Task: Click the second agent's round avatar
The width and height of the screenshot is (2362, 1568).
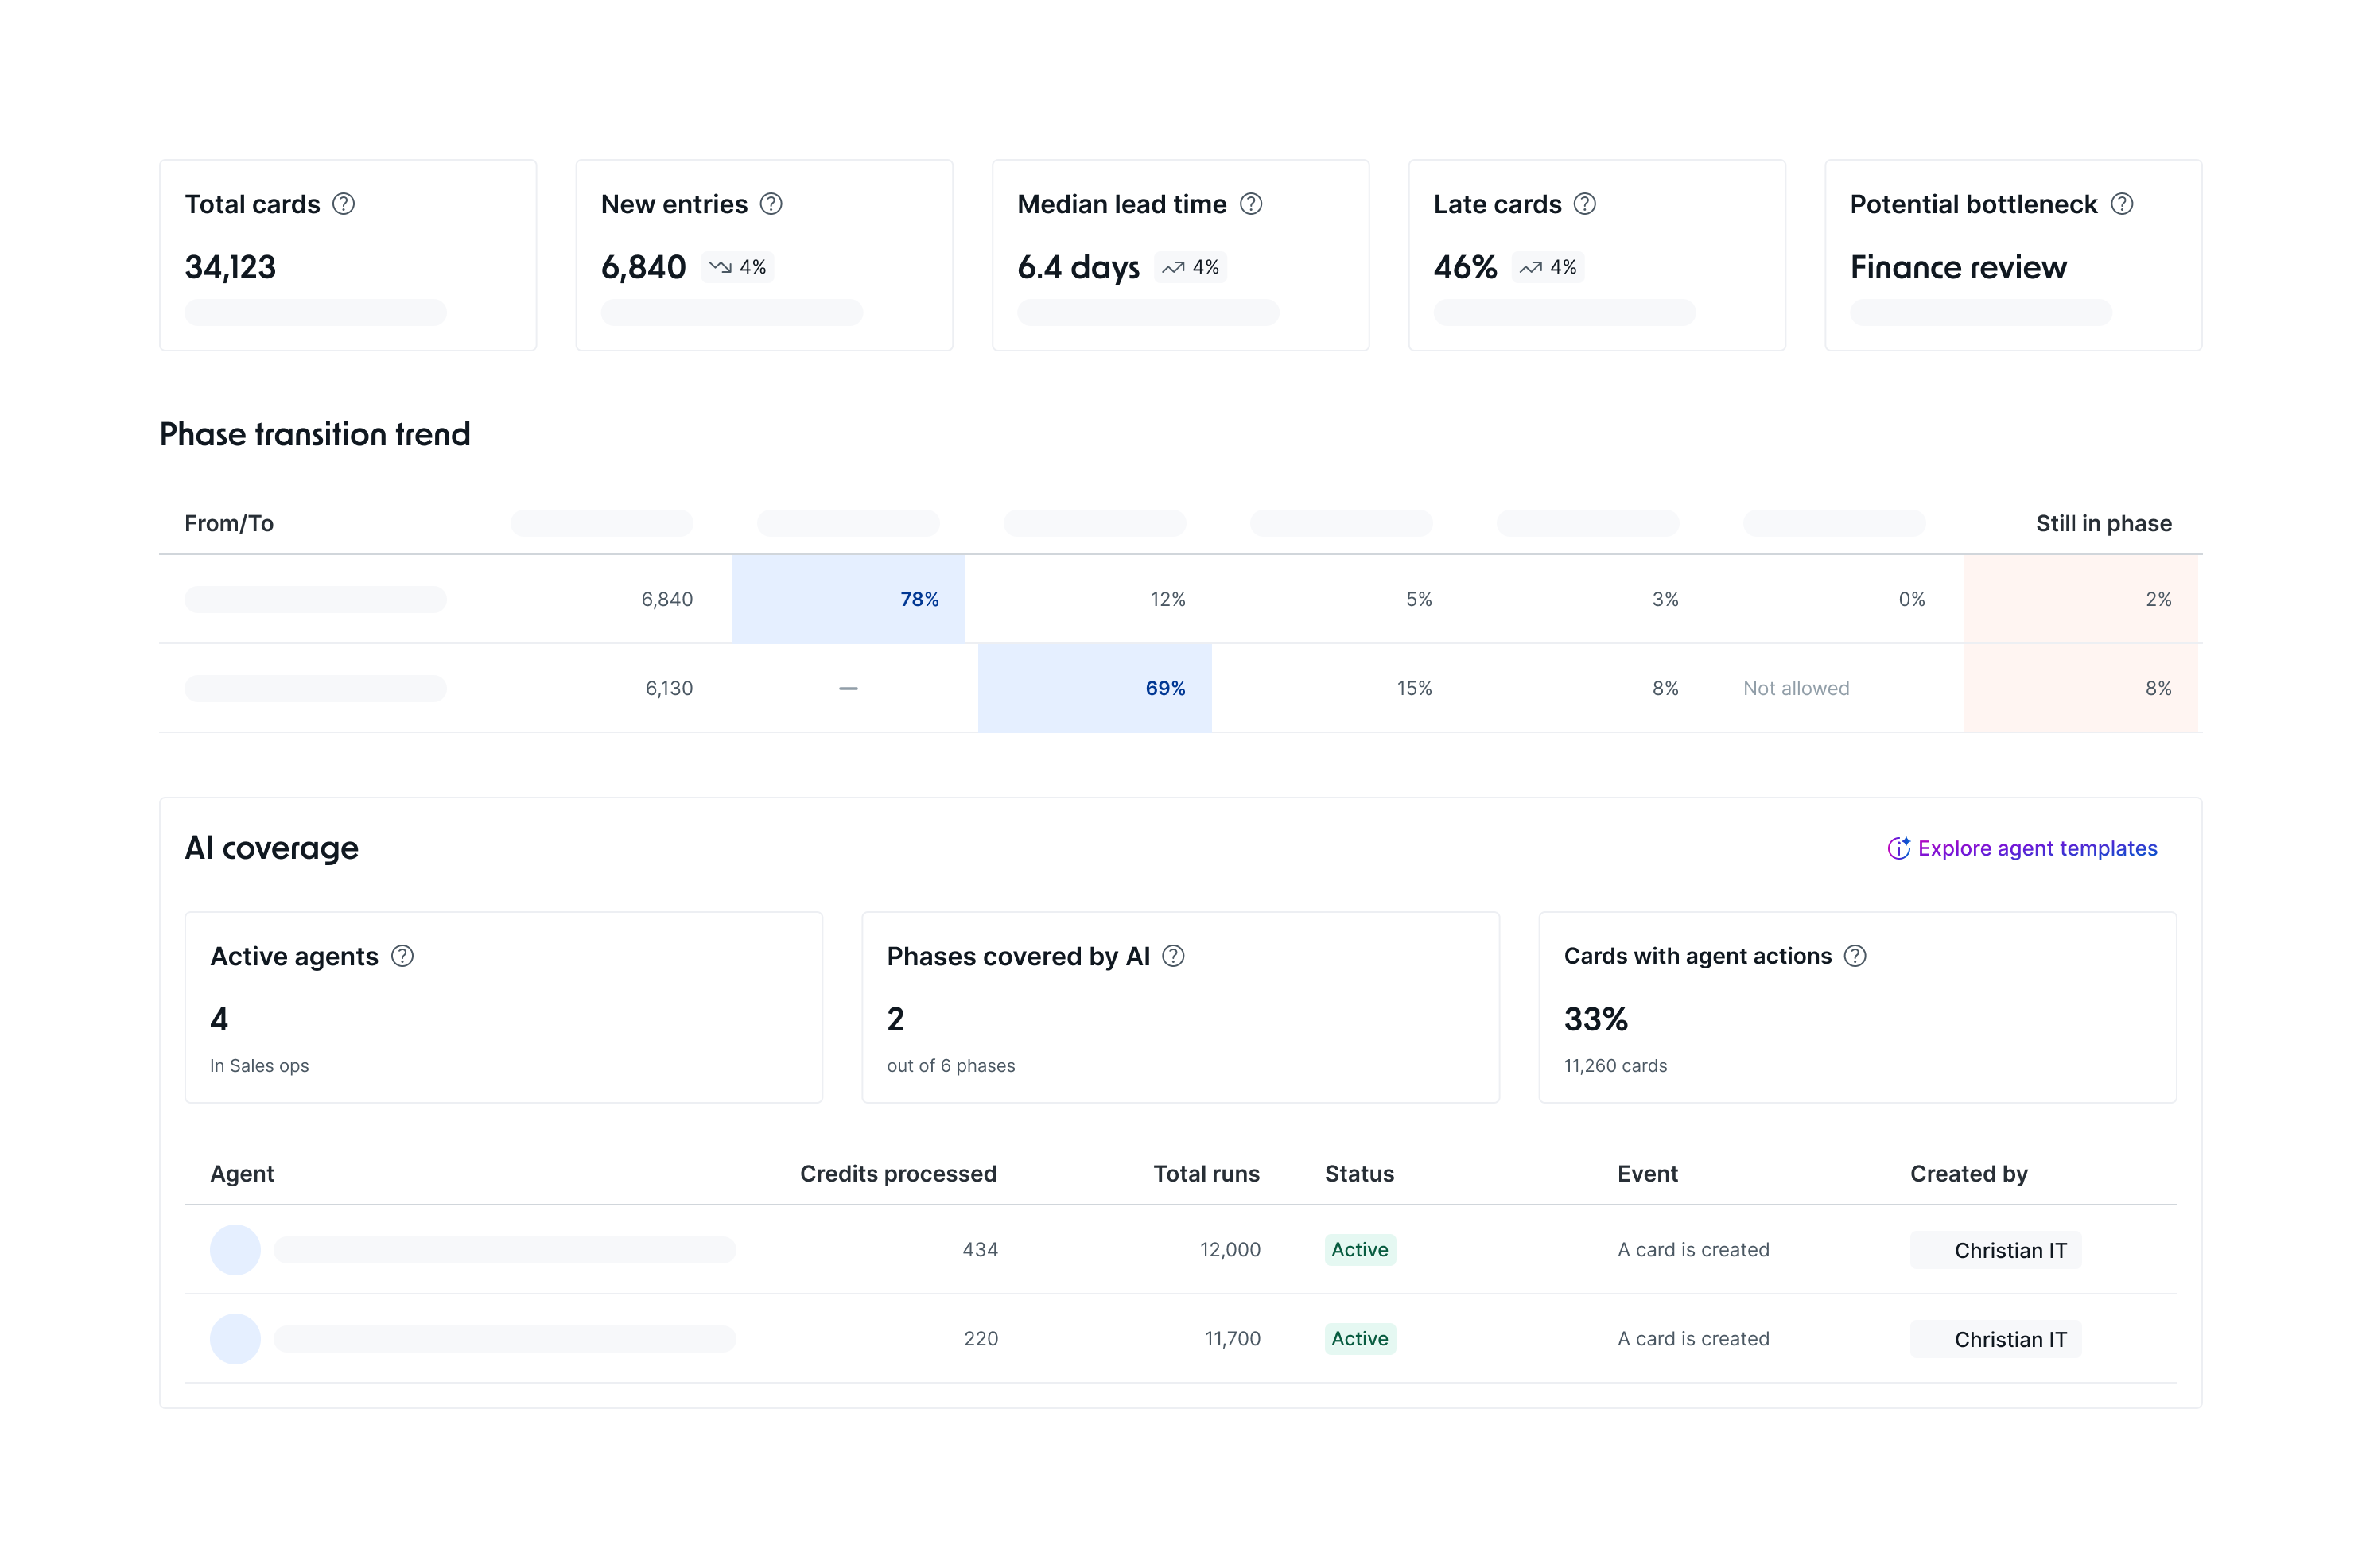Action: [235, 1339]
